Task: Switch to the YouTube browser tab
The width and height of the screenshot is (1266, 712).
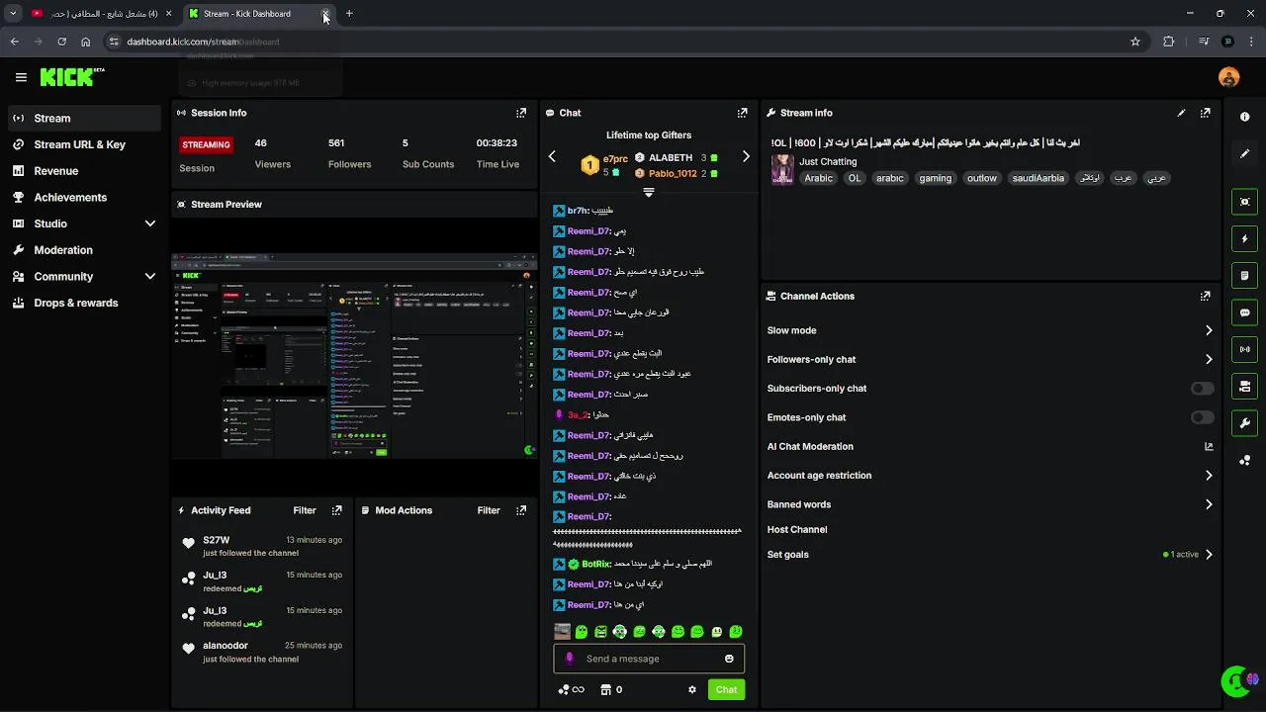Action: point(101,14)
